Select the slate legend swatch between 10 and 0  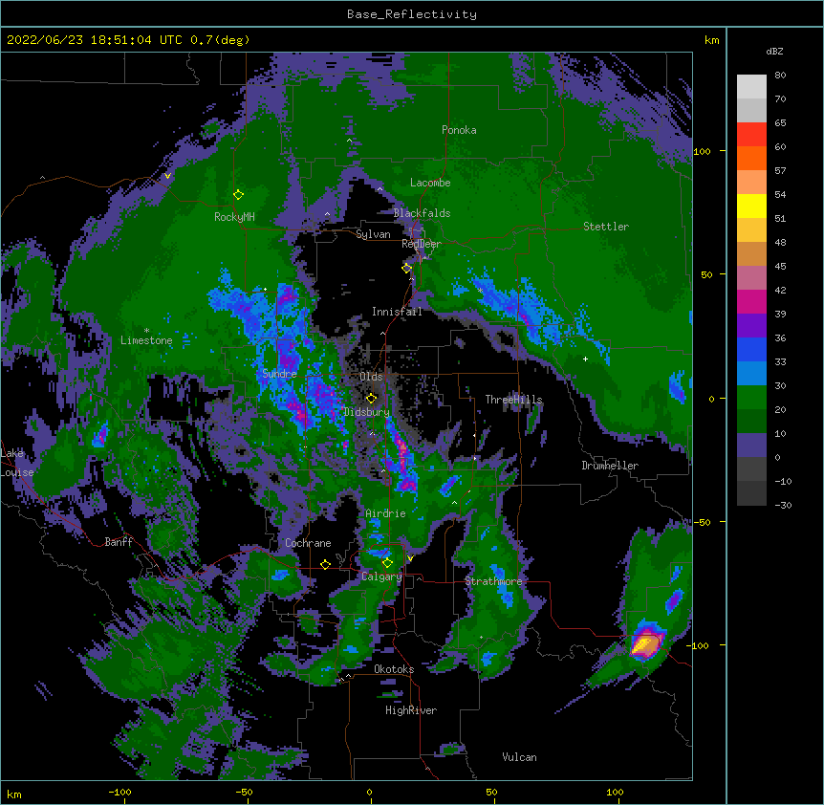coord(751,446)
